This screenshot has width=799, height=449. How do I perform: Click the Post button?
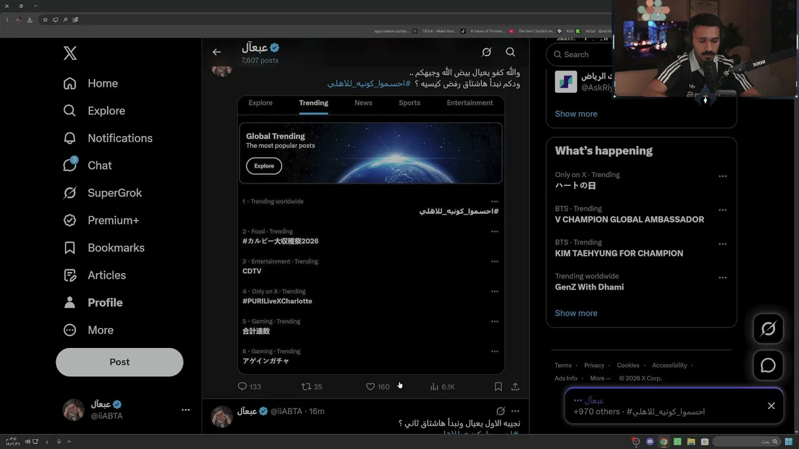tap(119, 362)
